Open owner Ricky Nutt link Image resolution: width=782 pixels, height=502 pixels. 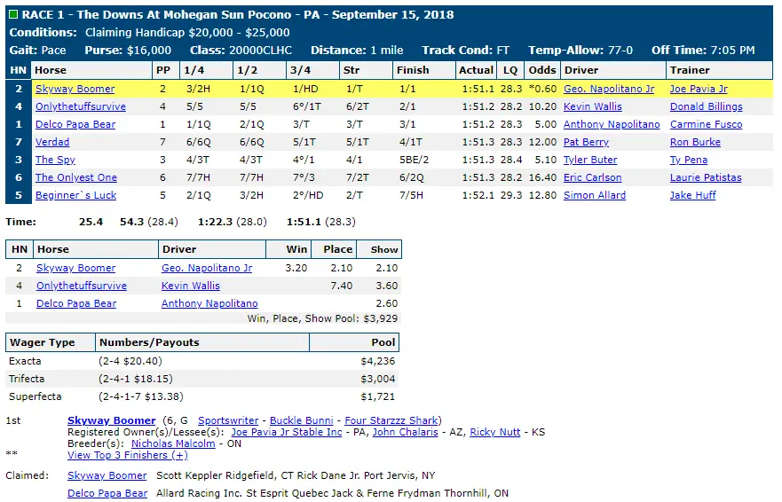(x=494, y=432)
